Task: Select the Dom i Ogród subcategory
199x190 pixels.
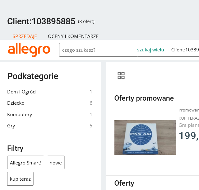Action: 21,92
